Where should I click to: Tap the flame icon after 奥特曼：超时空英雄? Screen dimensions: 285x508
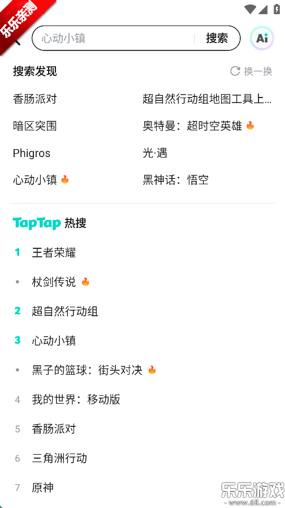[x=250, y=126]
